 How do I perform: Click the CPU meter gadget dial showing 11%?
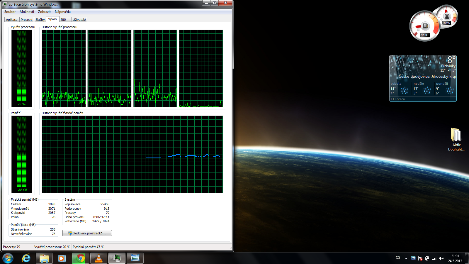pos(424,26)
